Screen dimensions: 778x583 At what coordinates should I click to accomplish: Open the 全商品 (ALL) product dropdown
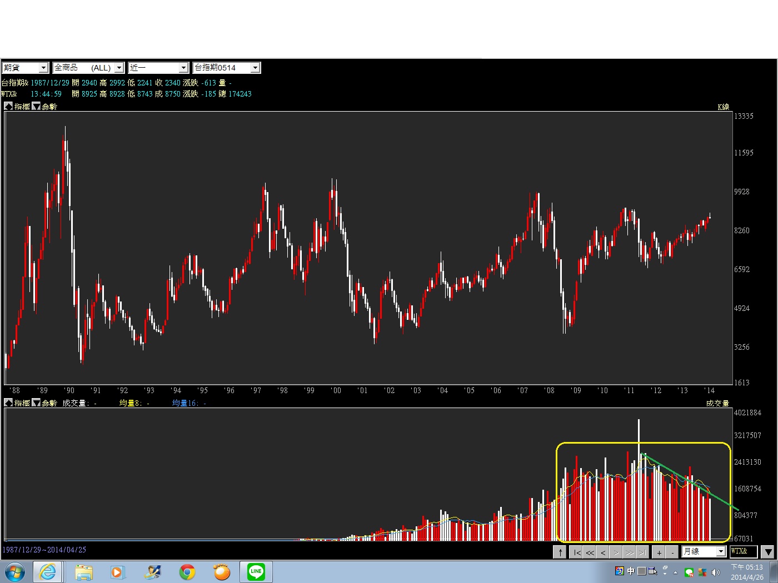pos(88,68)
